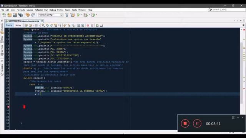This screenshot has width=246, height=138.
Task: Click the Debug Project toolbar icon
Action: 86,15
